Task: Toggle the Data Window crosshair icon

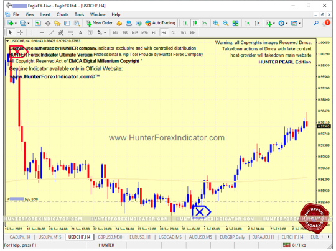Action: [x=48, y=23]
